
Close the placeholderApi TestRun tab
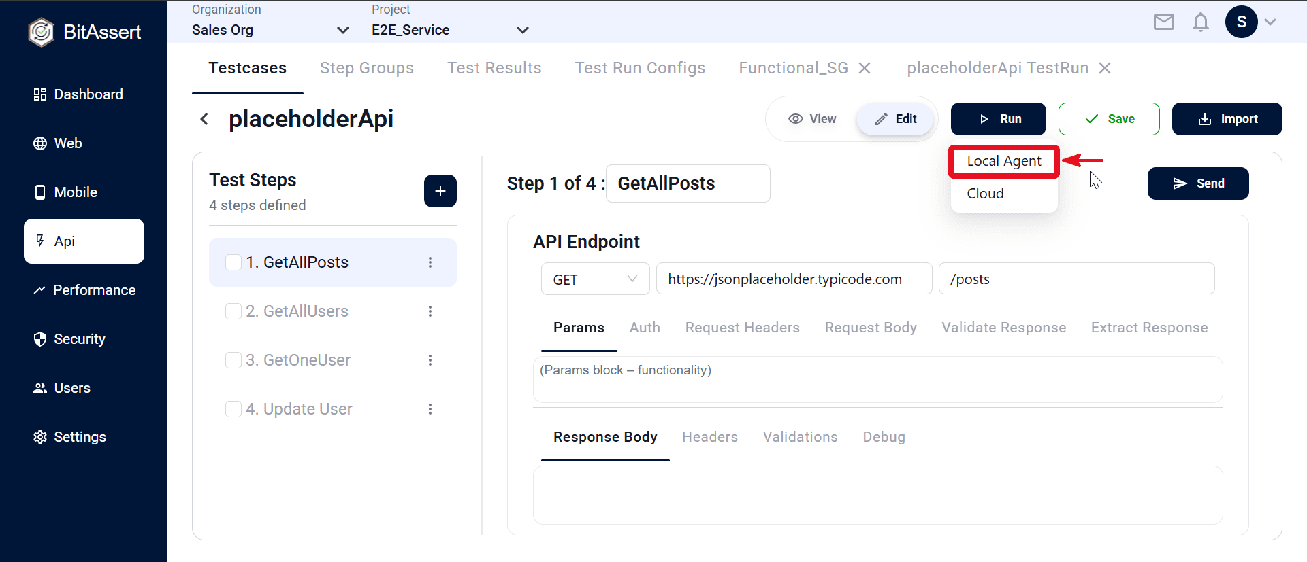point(1105,68)
